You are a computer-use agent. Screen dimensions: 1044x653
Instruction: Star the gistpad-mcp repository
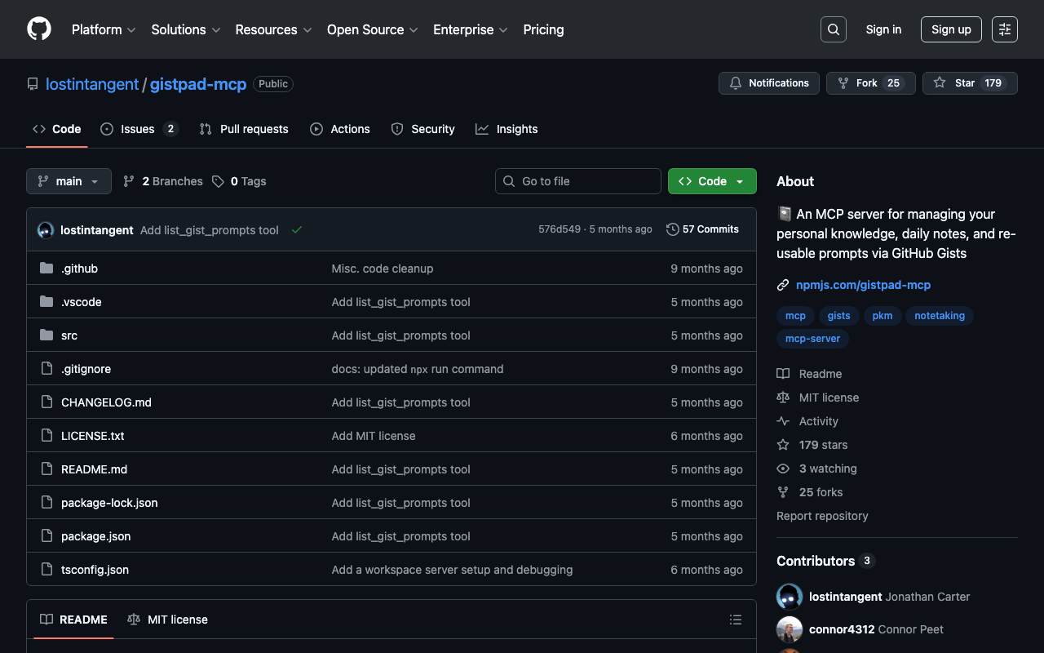click(x=969, y=83)
